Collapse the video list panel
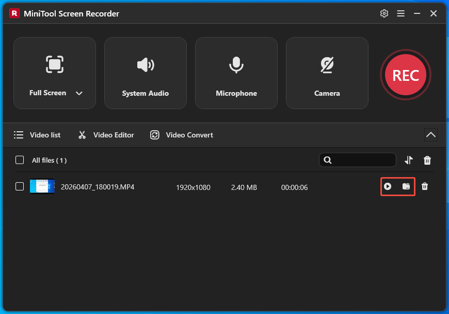 pos(430,134)
